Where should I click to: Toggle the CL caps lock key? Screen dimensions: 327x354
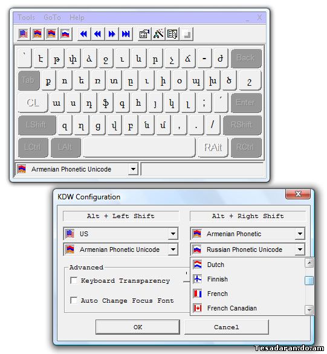tap(33, 103)
